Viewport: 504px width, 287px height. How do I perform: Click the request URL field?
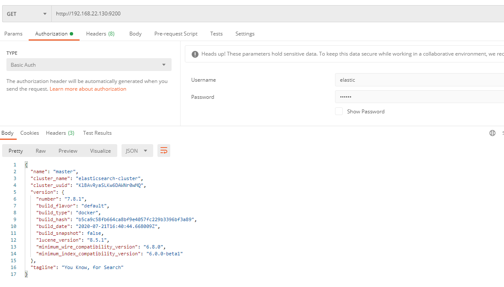point(278,14)
